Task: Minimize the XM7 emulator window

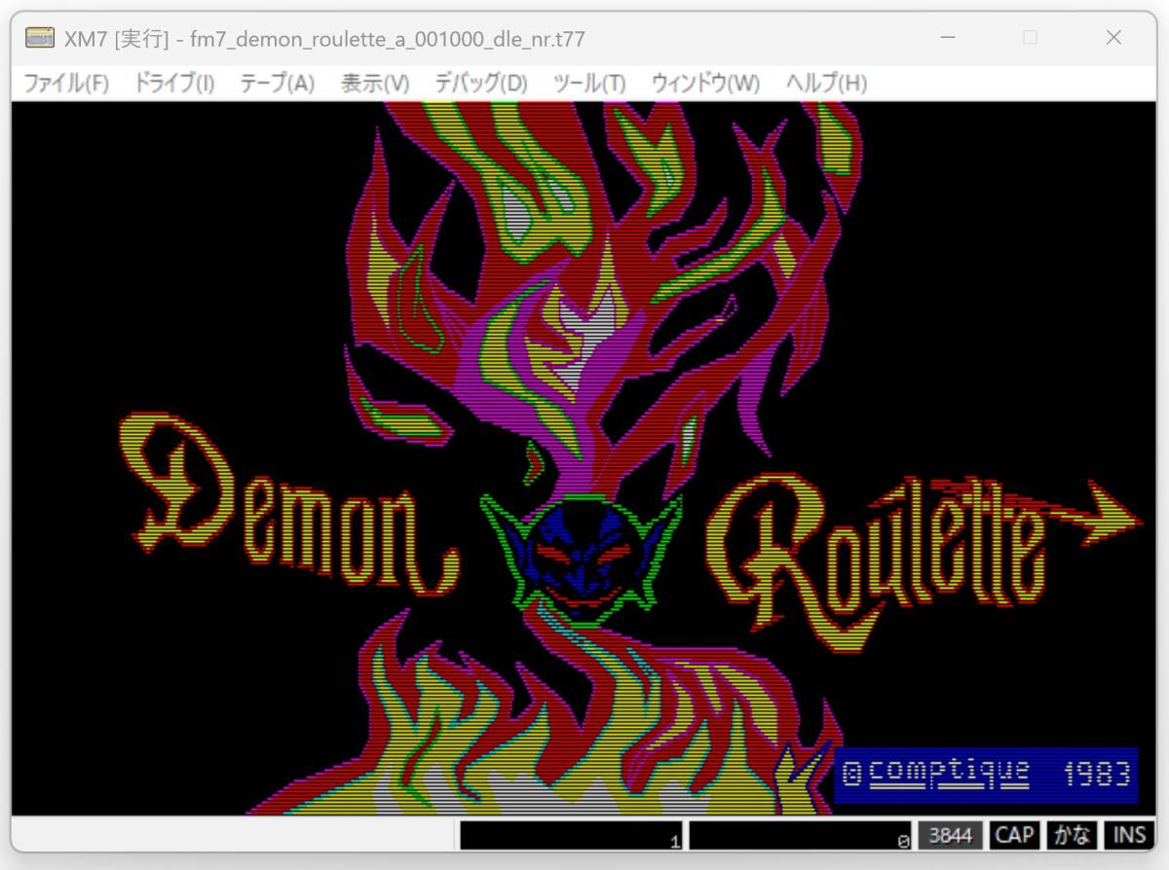Action: coord(948,38)
